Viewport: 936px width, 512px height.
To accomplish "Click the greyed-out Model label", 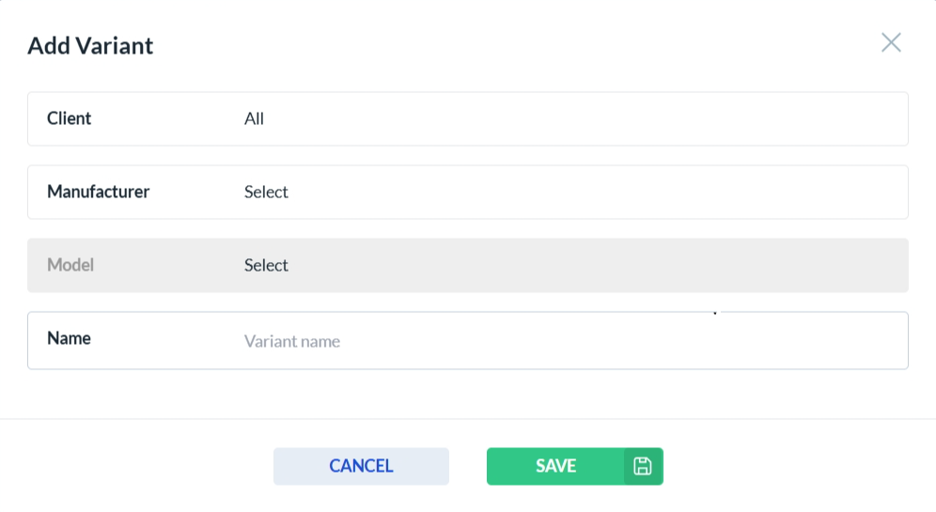I will click(x=70, y=265).
